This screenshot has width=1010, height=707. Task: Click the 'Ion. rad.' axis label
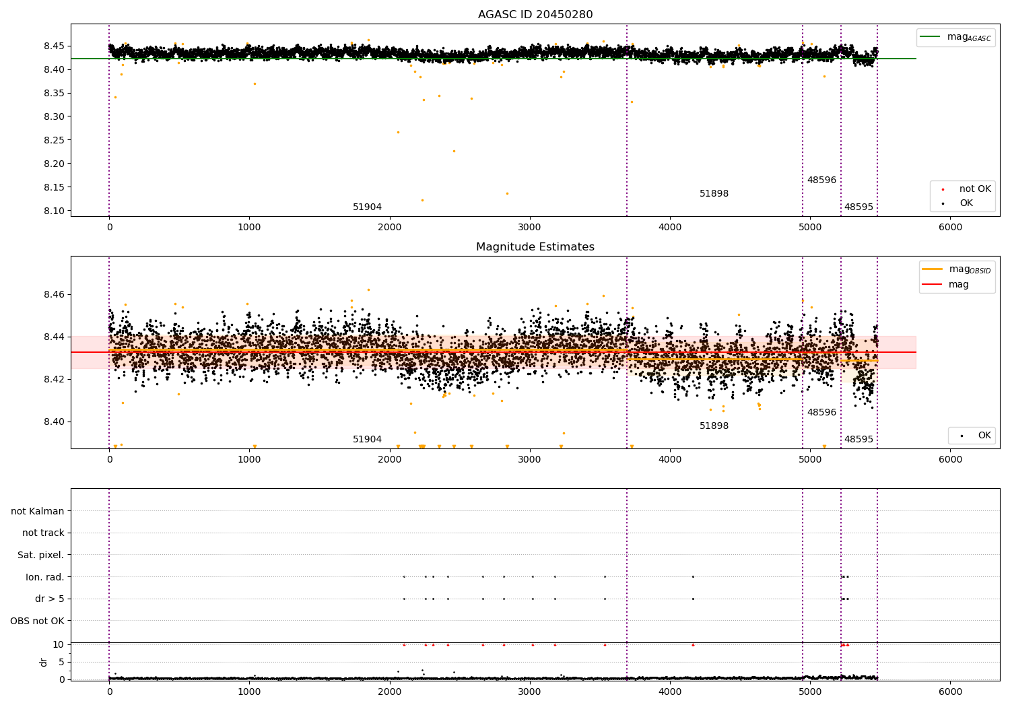pos(45,577)
